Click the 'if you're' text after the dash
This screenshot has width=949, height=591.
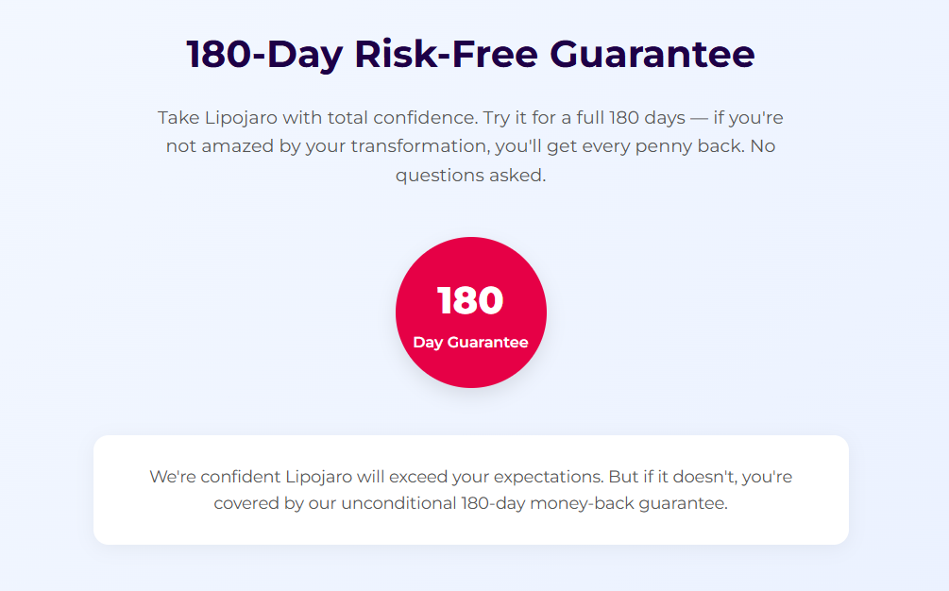pyautogui.click(x=748, y=117)
